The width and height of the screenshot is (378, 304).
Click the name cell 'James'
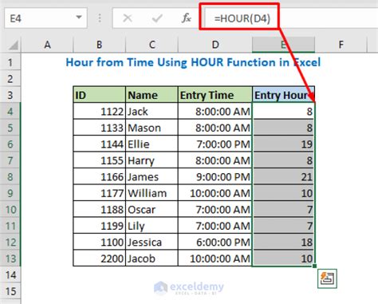[x=152, y=177]
